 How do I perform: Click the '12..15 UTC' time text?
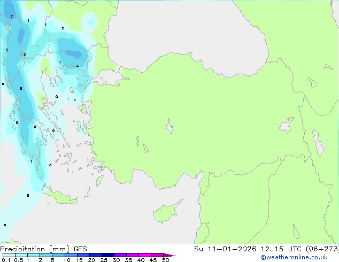281,249
